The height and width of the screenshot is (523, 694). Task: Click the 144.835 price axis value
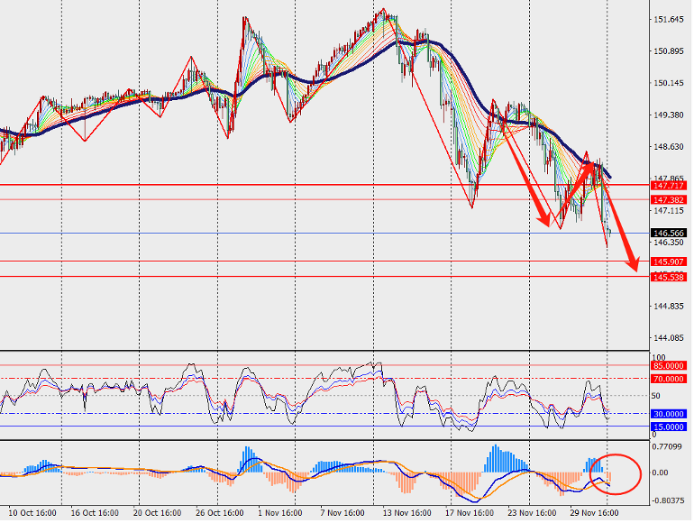669,307
